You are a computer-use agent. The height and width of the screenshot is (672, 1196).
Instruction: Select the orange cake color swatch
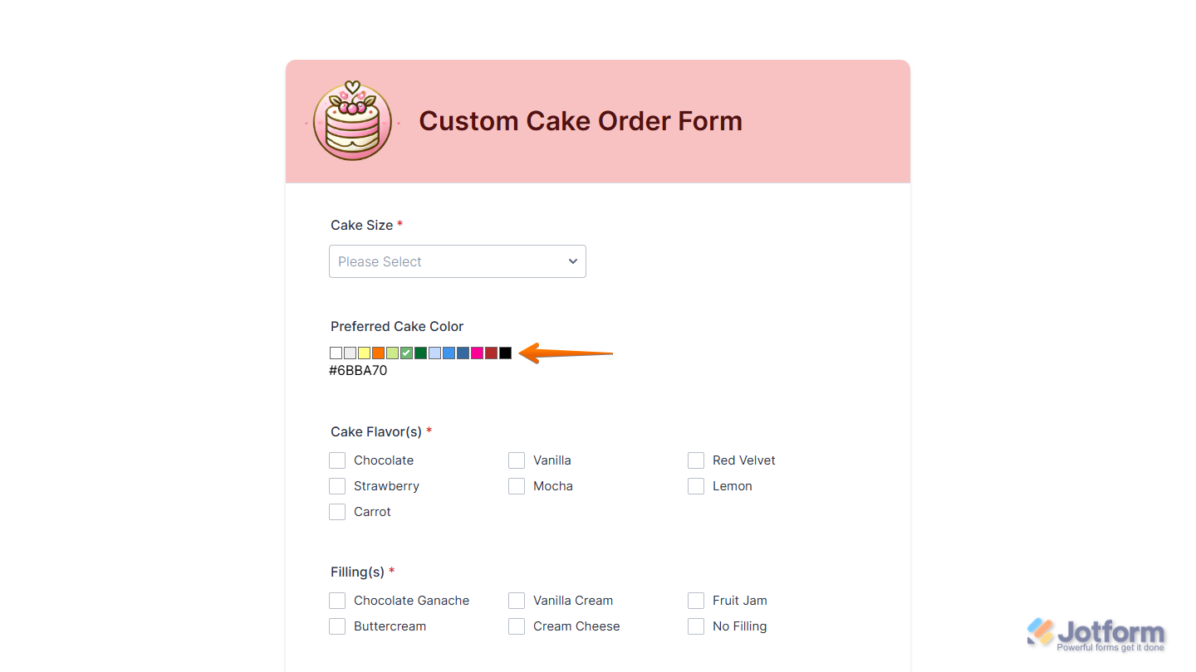pos(378,353)
